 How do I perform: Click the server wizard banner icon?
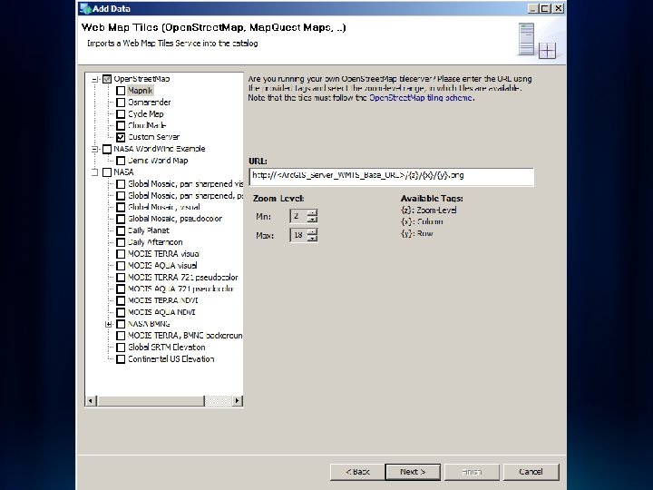(537, 41)
